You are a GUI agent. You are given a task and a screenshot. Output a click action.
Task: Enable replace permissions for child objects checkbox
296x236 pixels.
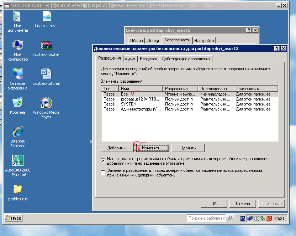[103, 172]
